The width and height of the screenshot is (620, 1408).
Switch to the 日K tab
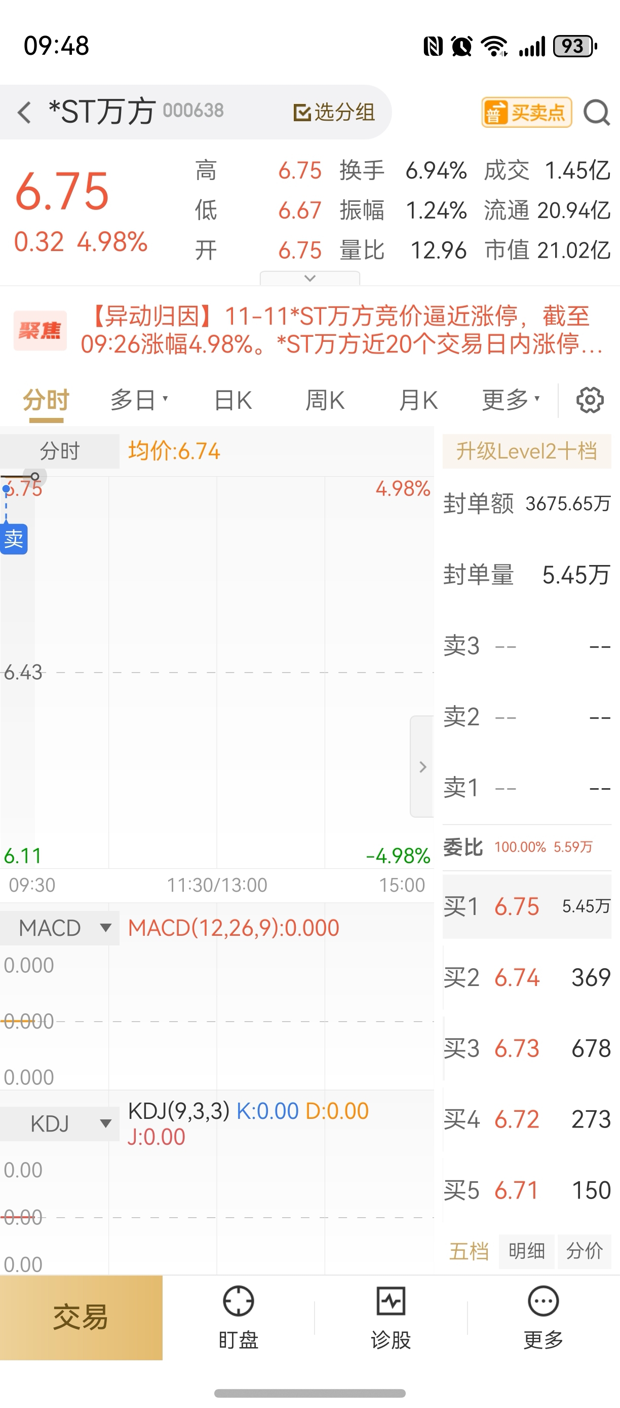[232, 400]
